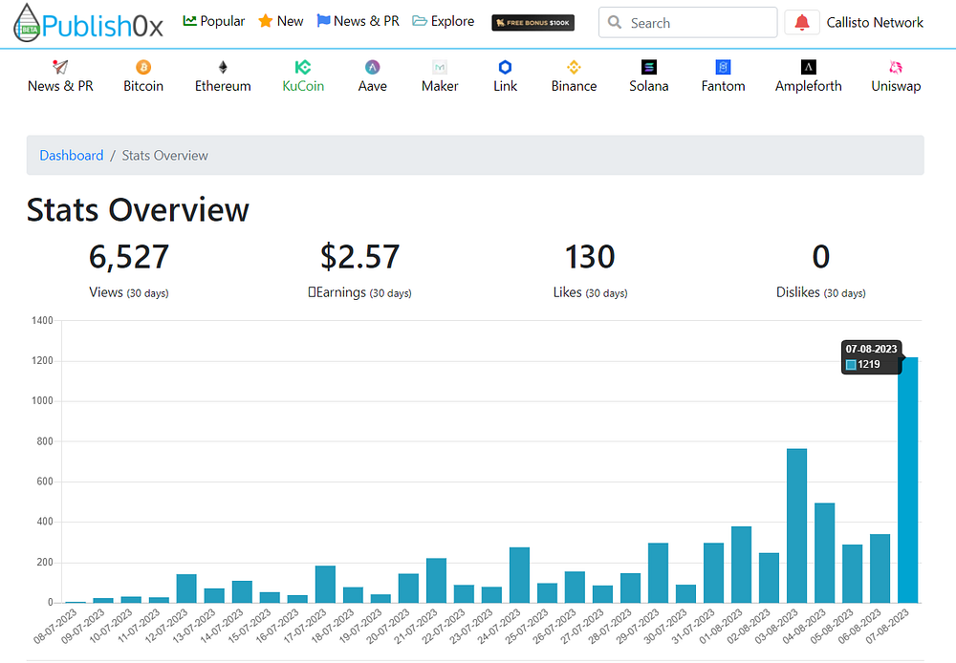Click the Binance logo icon
Screen dimensions: 956x663
click(574, 67)
